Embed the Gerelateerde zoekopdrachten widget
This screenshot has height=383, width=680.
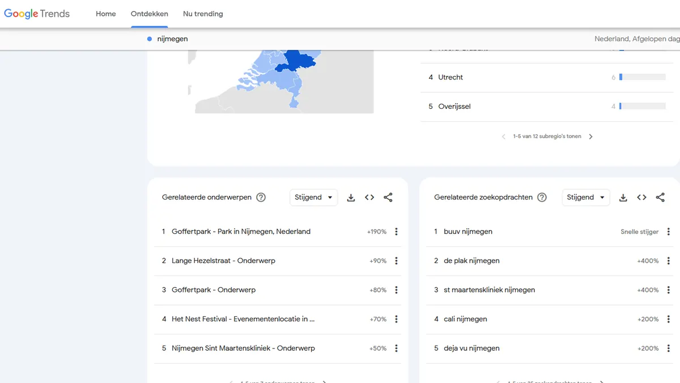pyautogui.click(x=641, y=198)
